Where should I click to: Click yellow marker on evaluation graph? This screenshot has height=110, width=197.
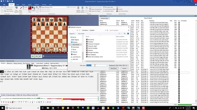tap(62, 100)
